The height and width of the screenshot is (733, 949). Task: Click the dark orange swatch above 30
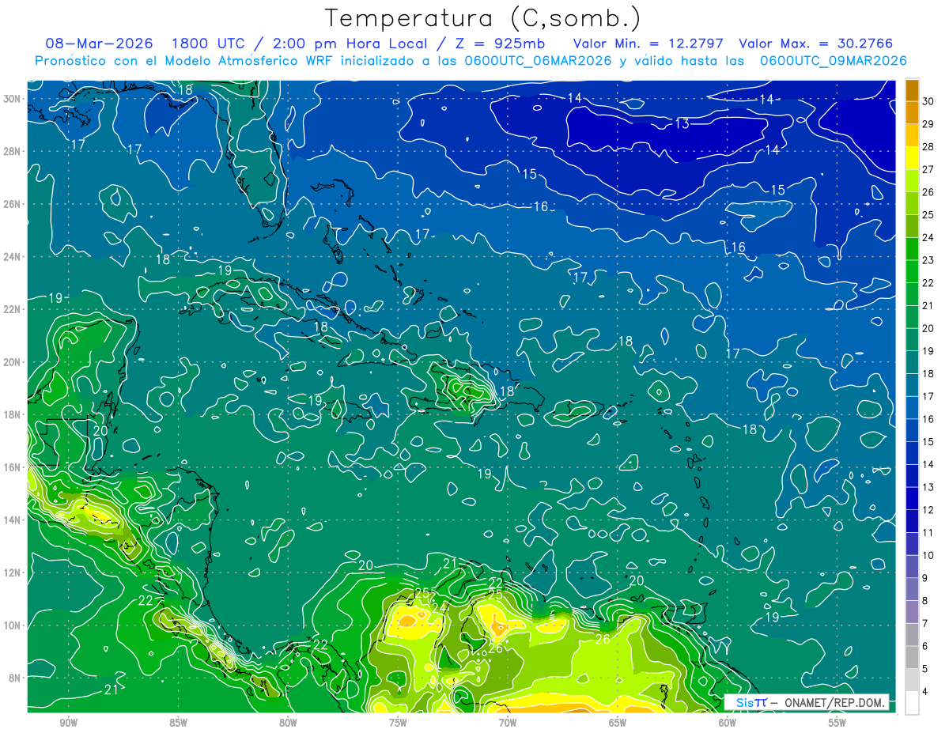(912, 91)
